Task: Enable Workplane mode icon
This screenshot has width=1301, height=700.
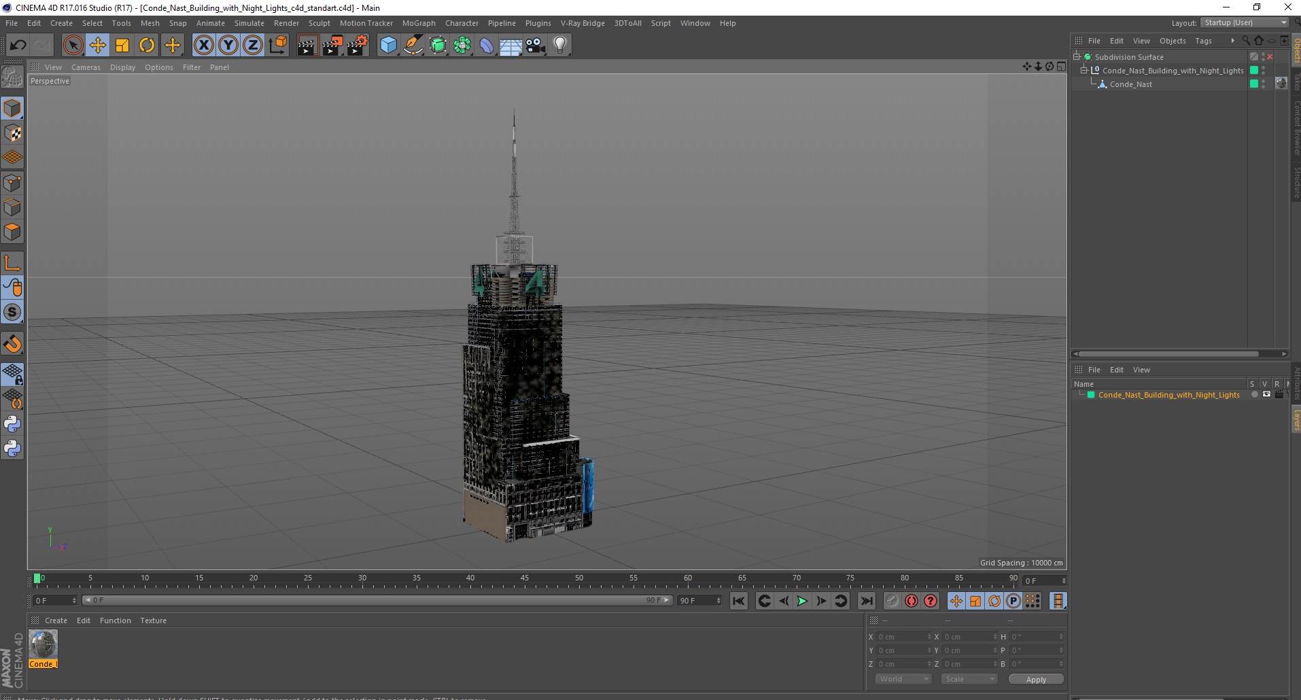Action: click(12, 158)
